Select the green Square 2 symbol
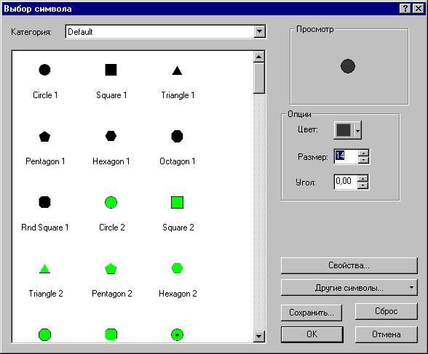 coord(177,203)
